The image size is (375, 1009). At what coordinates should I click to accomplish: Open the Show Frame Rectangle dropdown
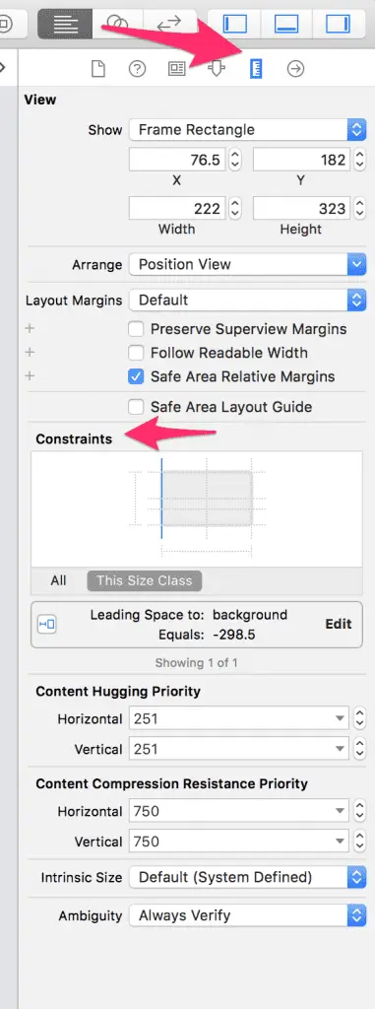248,129
